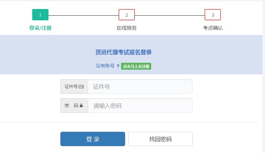Click the question mark after 没有账号
The width and height of the screenshot is (265, 153).
[118, 66]
